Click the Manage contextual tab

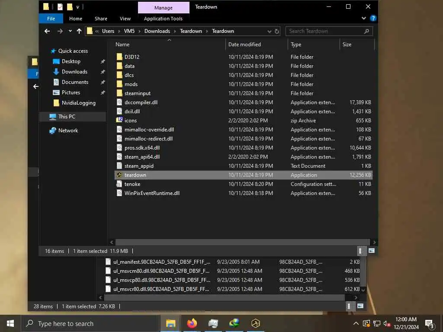[164, 8]
